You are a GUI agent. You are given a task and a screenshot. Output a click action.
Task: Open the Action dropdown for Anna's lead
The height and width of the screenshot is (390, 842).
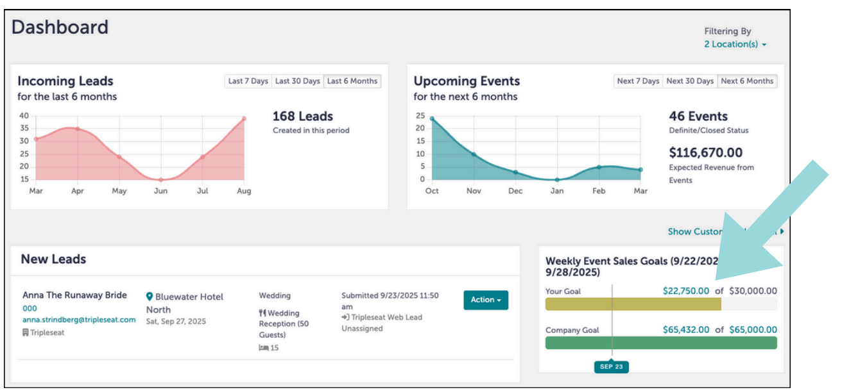[x=486, y=300]
